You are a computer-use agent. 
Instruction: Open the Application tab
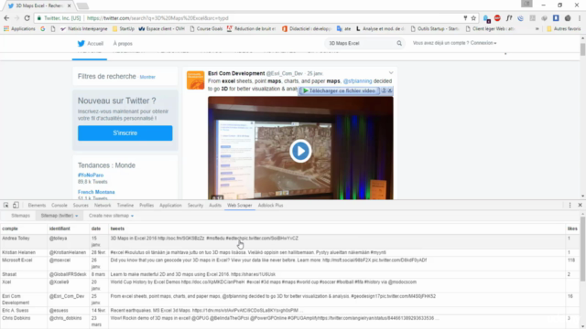click(170, 205)
